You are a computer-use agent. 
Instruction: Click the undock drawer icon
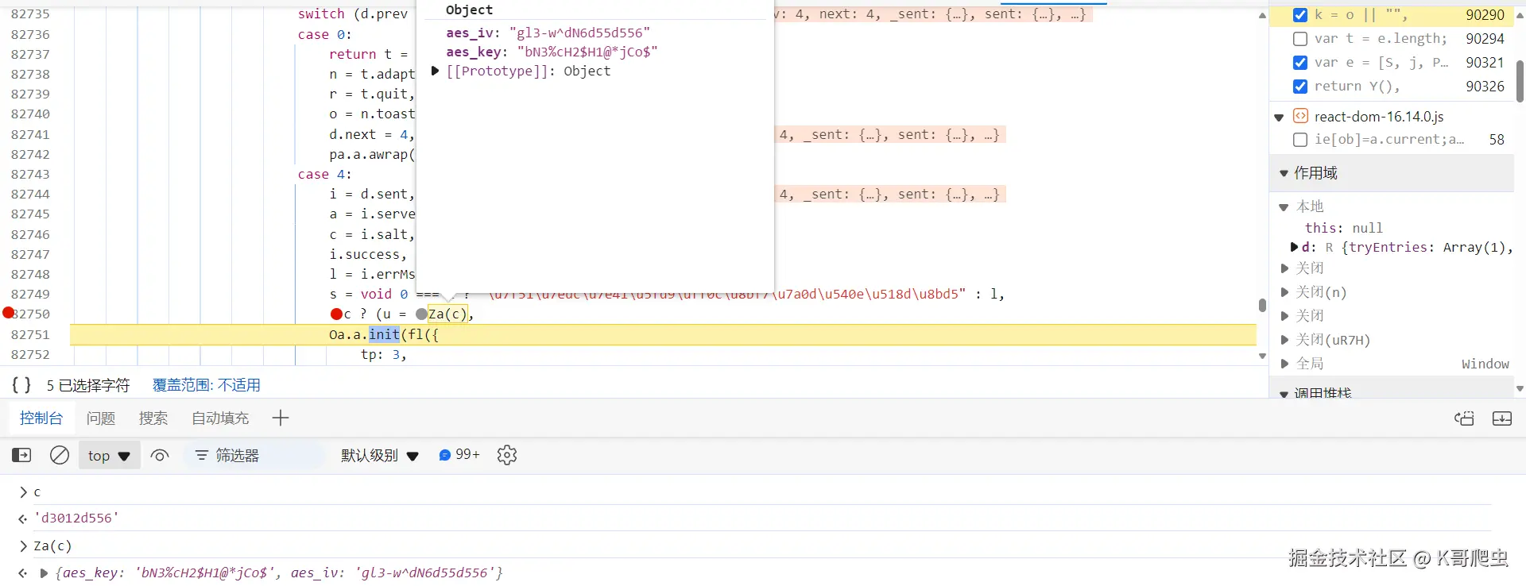1464,418
